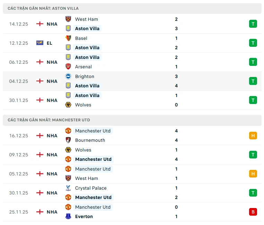Click the EL competition label
This screenshot has width=264, height=225.
click(x=50, y=43)
